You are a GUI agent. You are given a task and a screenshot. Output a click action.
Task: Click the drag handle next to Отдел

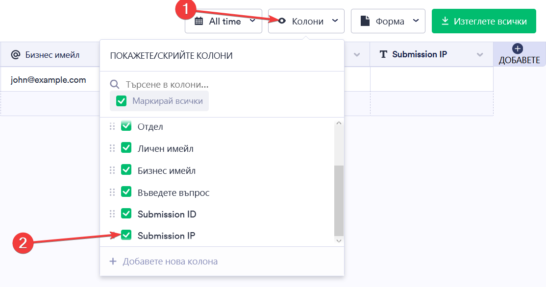pos(112,126)
